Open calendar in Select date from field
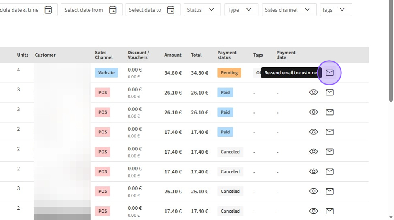 (113, 10)
